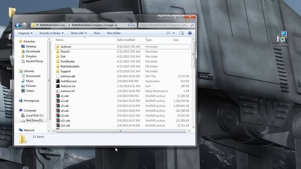Select the DirectX folder icon
Image resolution: width=301 pixels, height=169 pixels.
pos(58,52)
